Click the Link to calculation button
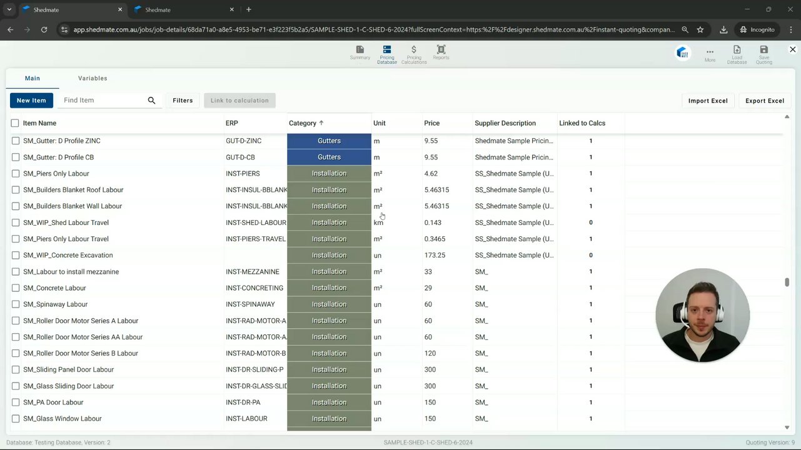The height and width of the screenshot is (450, 801). click(x=239, y=100)
